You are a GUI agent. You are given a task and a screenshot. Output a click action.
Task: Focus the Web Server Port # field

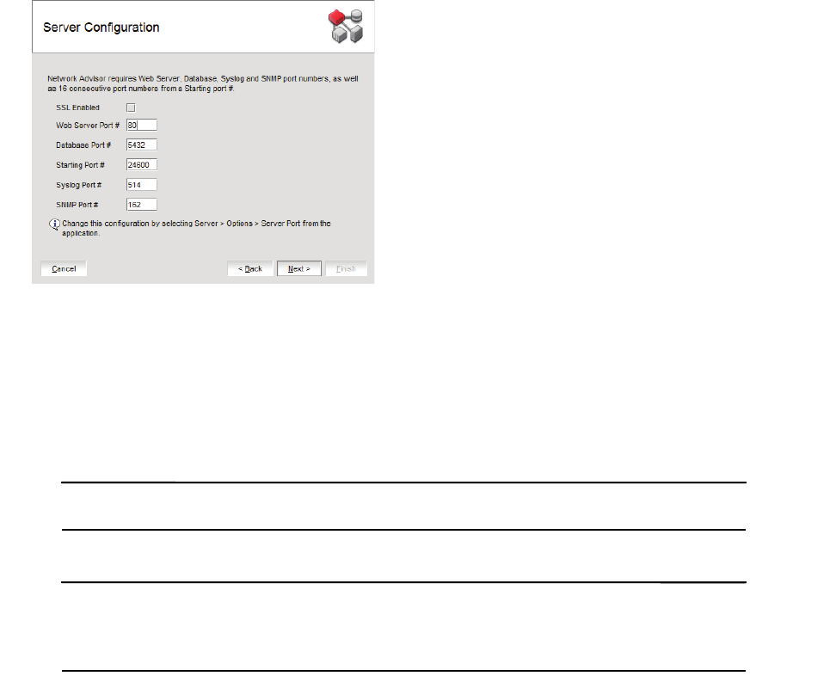142,126
